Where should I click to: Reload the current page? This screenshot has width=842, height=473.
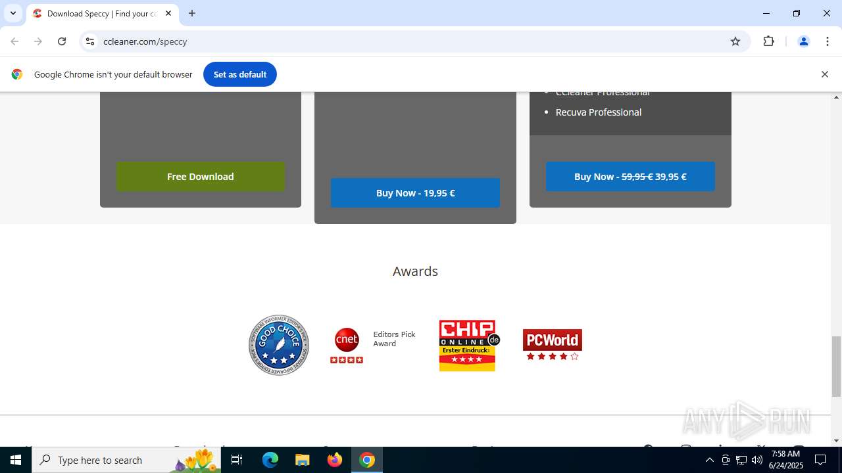[x=62, y=41]
